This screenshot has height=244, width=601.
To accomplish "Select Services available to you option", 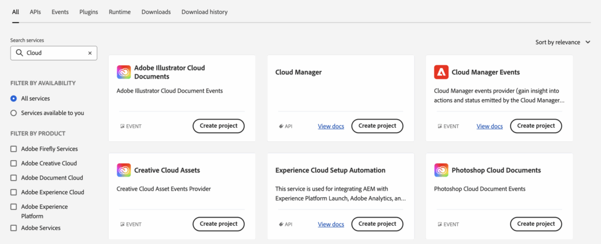I will 13,113.
